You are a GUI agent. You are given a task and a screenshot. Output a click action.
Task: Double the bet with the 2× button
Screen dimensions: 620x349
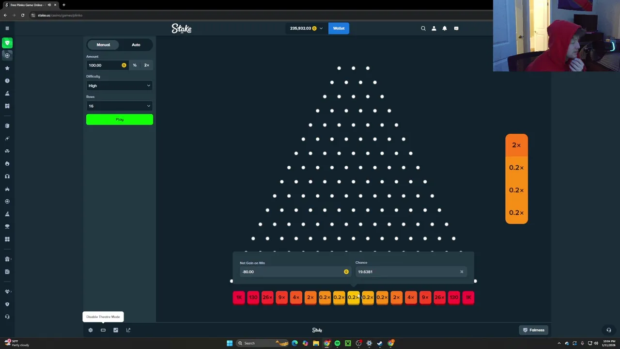click(x=147, y=65)
